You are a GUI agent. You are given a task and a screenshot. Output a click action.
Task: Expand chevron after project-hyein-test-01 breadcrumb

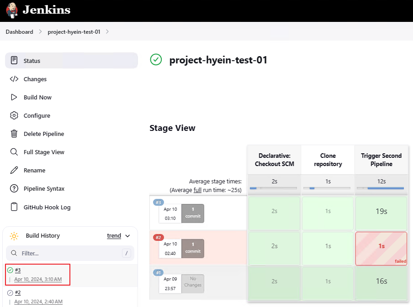point(107,31)
